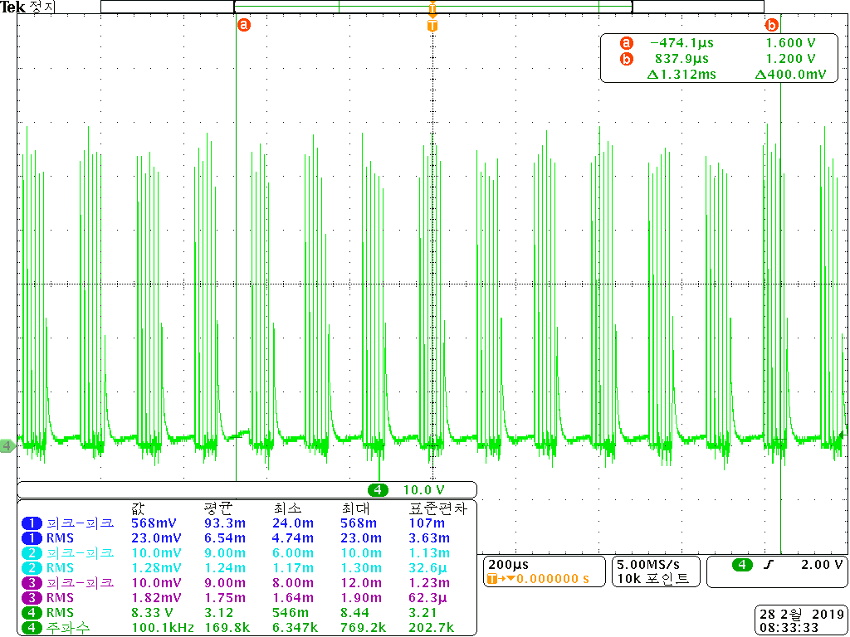This screenshot has height=637, width=850.
Task: Click the rising edge trigger slope icon
Action: point(768,565)
